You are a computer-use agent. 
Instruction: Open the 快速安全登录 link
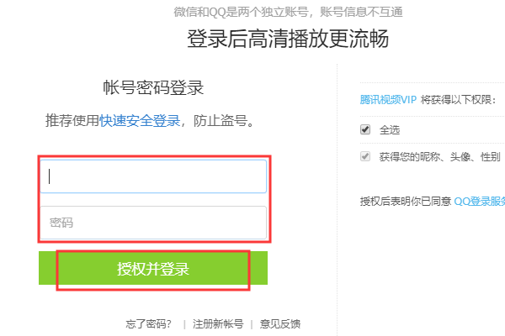pos(140,120)
